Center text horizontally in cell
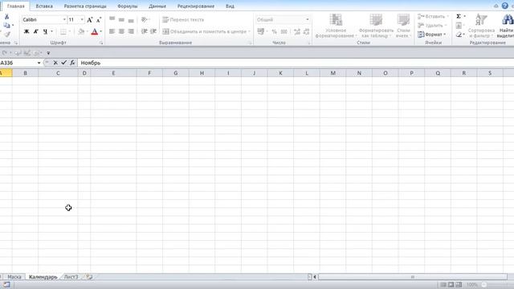Image resolution: width=514 pixels, height=289 pixels. pyautogui.click(x=121, y=31)
